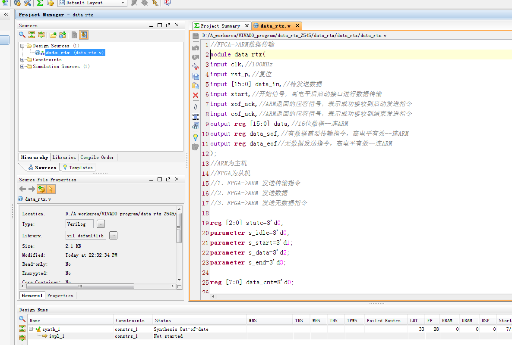This screenshot has width=512, height=345.
Task: Click the horizontal scrollbar in Source File Properties
Action: coord(80,286)
